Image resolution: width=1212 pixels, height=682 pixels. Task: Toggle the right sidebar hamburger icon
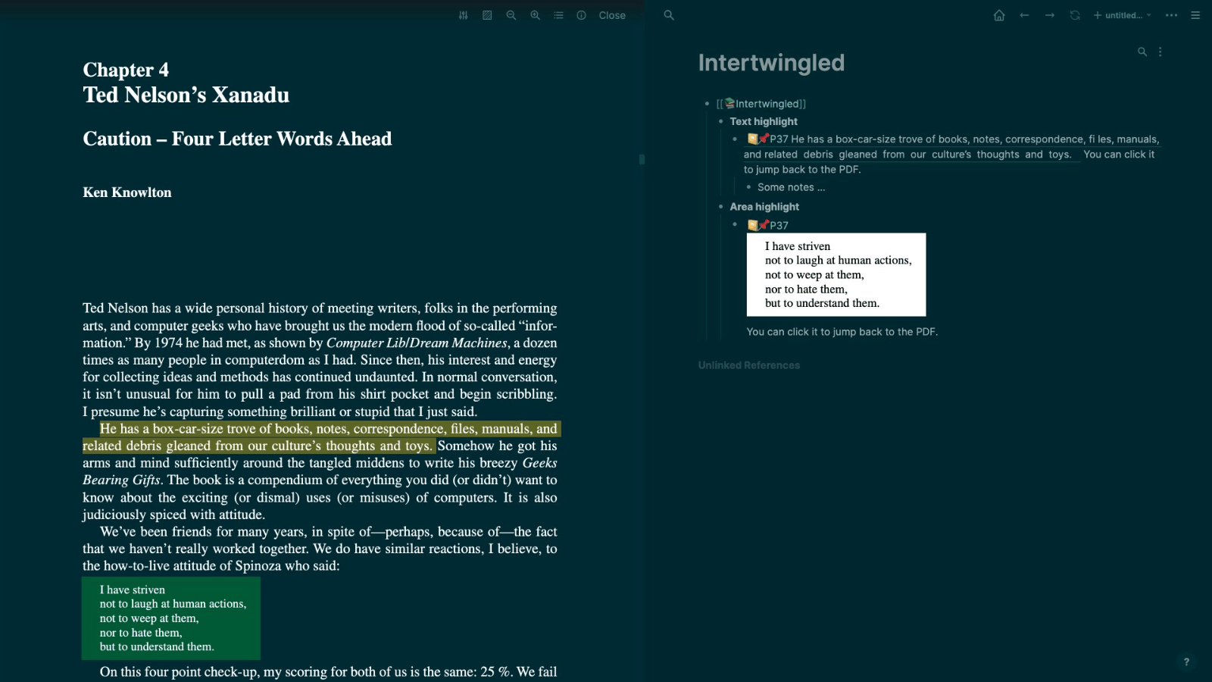click(1195, 15)
